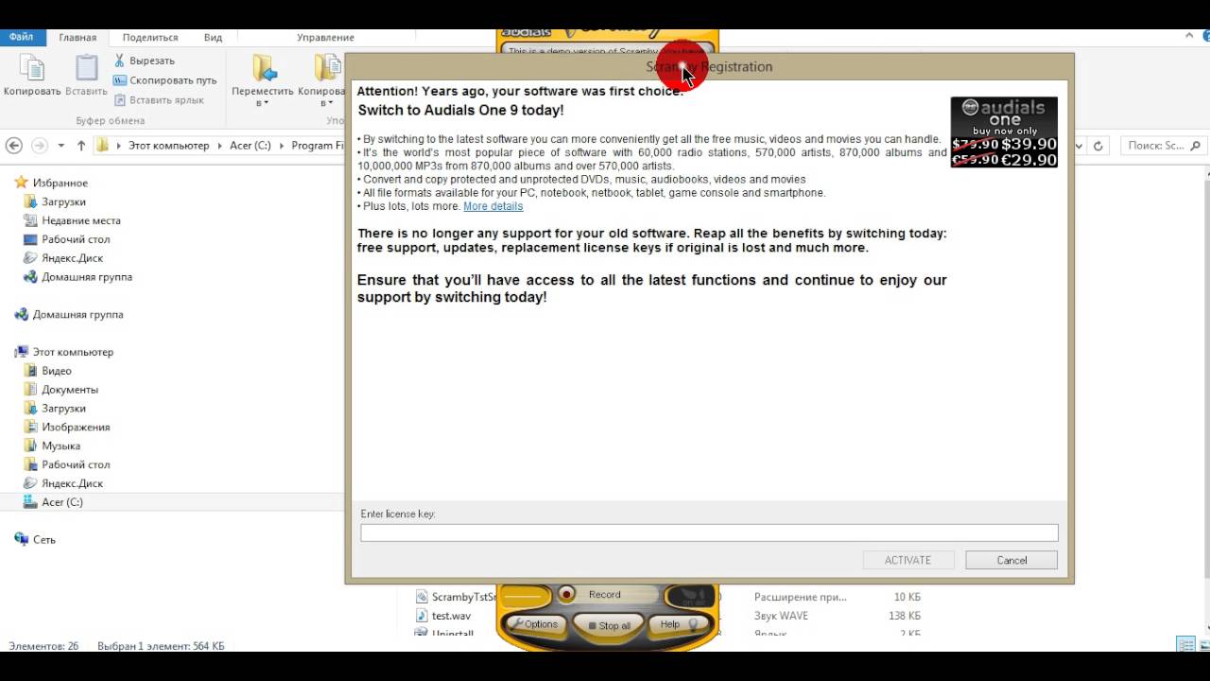Screen dimensions: 1210x681
Task: Click the ACTIVATE button
Action: click(x=907, y=560)
